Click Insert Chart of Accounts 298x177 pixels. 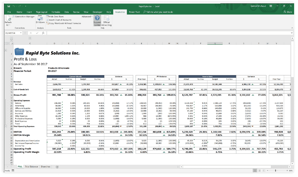[59, 20]
